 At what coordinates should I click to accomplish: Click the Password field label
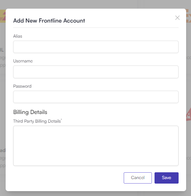(22, 86)
